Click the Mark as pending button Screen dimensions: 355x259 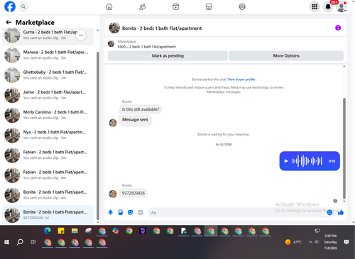168,56
